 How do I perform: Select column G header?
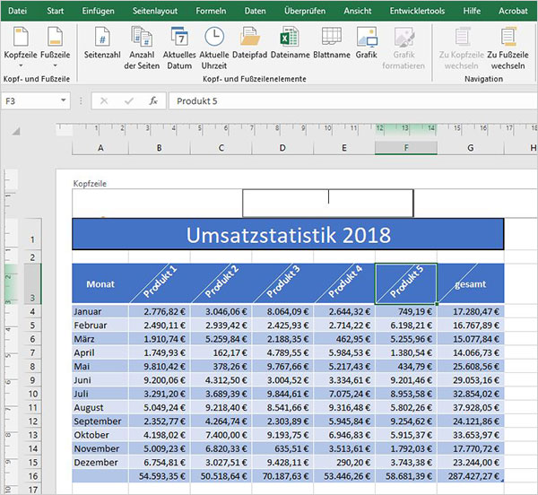[x=471, y=148]
